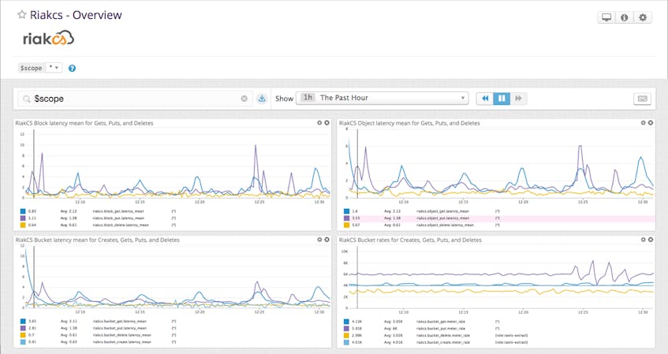The width and height of the screenshot is (668, 354).
Task: Remove the Object latency graph via X
Action: coord(651,123)
